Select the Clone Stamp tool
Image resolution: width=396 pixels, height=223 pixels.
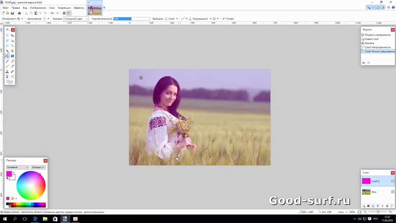pyautogui.click(x=7, y=72)
